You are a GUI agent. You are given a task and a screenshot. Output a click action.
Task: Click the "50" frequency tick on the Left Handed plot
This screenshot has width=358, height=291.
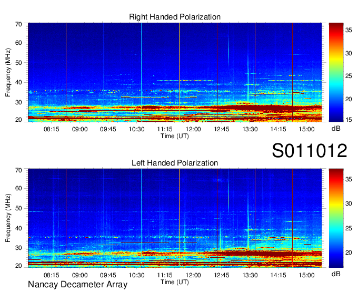[x=18, y=208]
